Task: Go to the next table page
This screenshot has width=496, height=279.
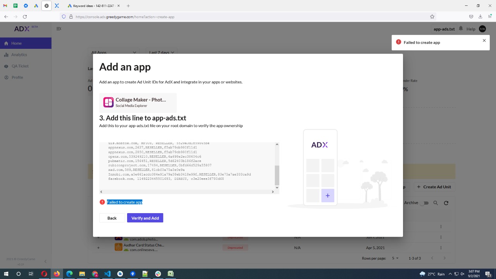Action: click(444, 258)
